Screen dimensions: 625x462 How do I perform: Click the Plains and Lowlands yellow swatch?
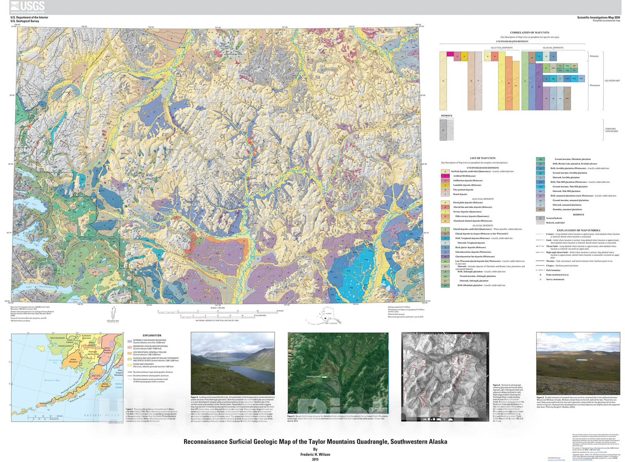click(130, 365)
